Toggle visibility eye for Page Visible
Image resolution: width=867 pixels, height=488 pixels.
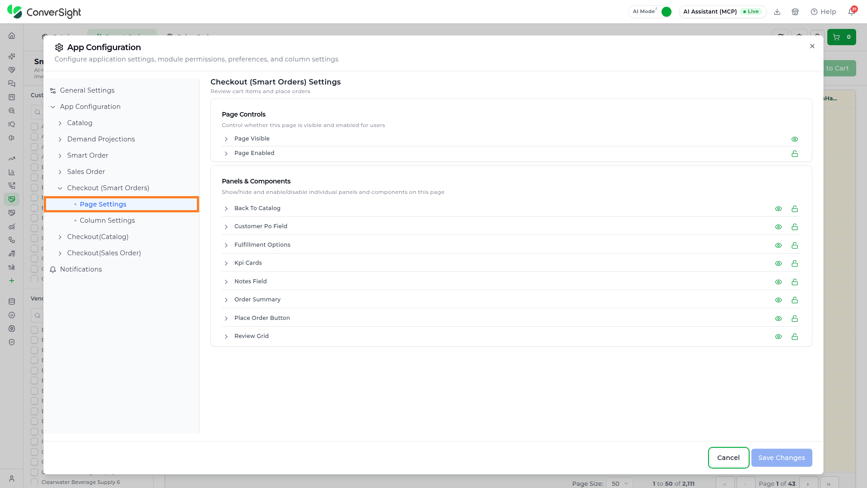coord(795,139)
